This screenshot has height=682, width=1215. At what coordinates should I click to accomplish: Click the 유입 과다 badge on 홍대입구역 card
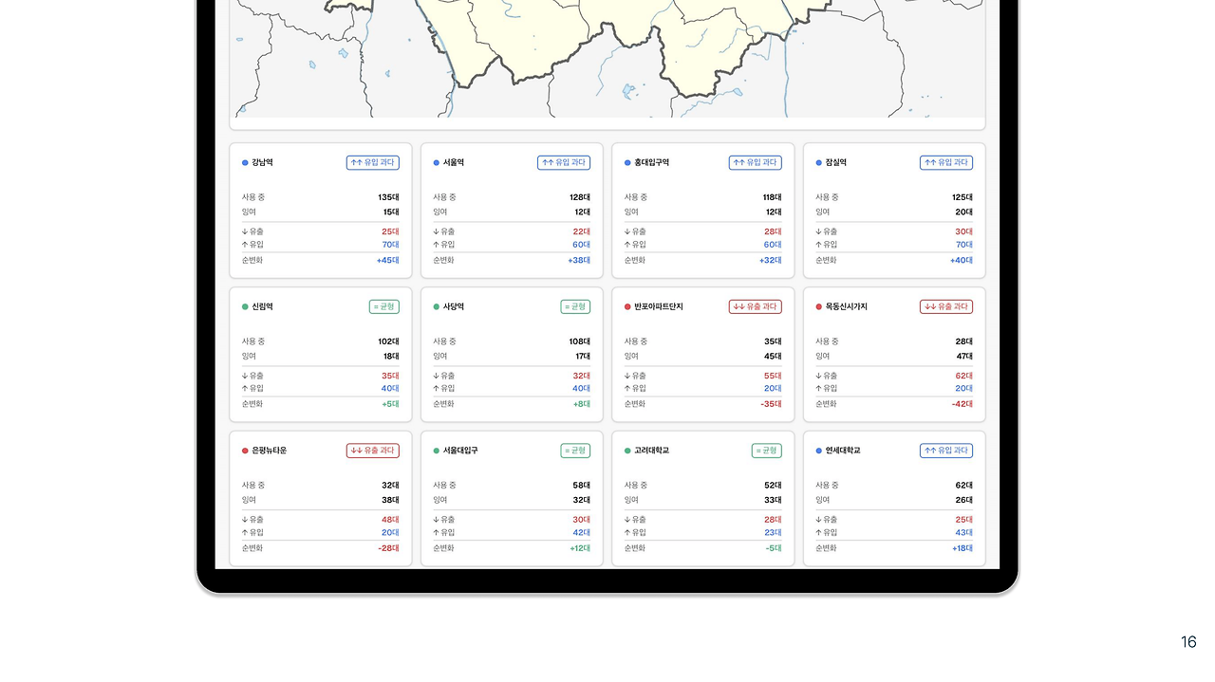click(x=756, y=163)
